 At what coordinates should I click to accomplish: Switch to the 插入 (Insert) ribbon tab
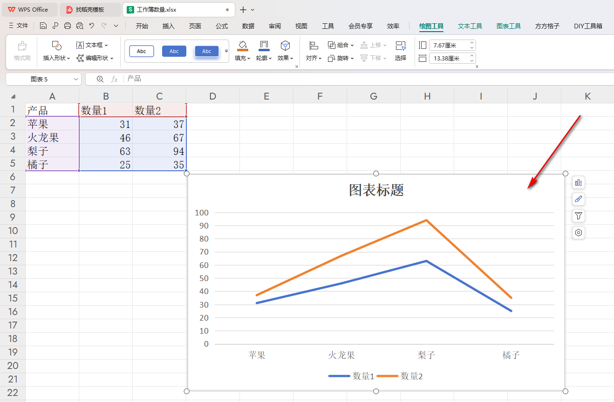click(169, 26)
